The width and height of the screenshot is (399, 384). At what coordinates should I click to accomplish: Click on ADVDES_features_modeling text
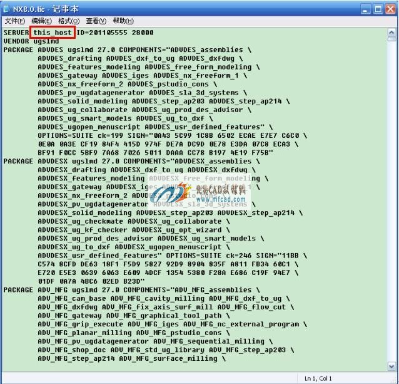89,67
